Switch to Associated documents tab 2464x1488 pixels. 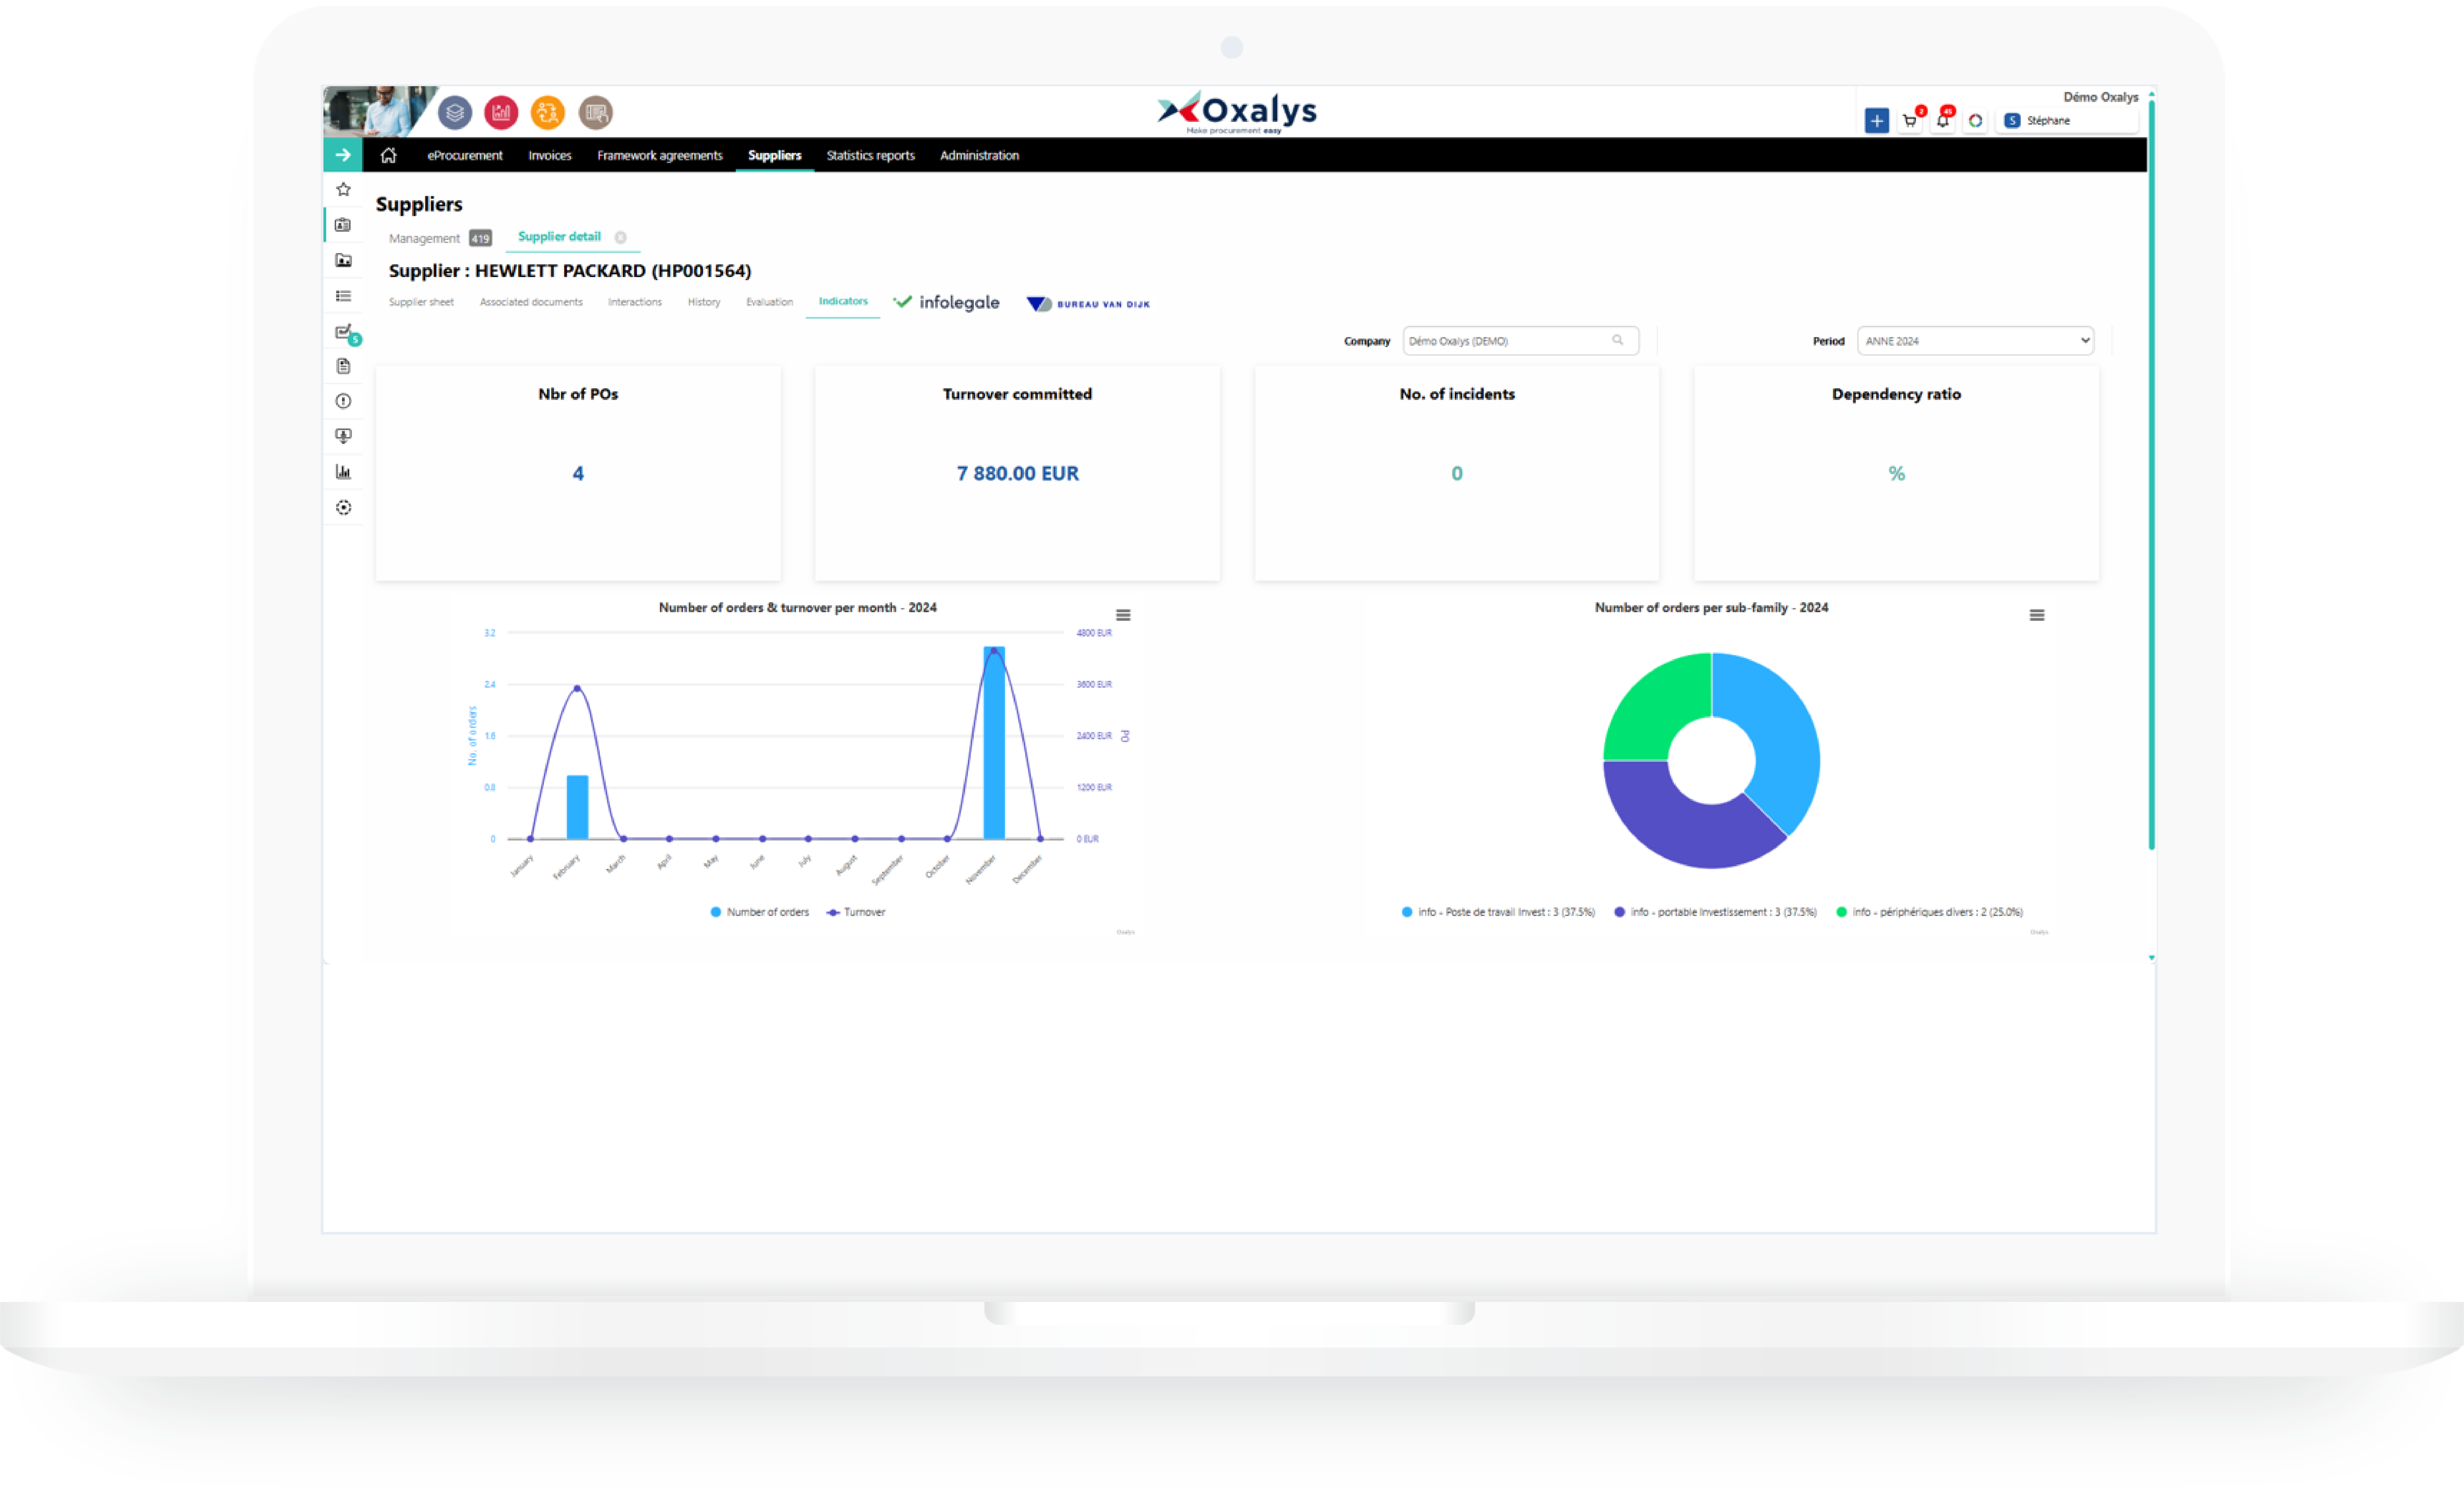point(531,302)
